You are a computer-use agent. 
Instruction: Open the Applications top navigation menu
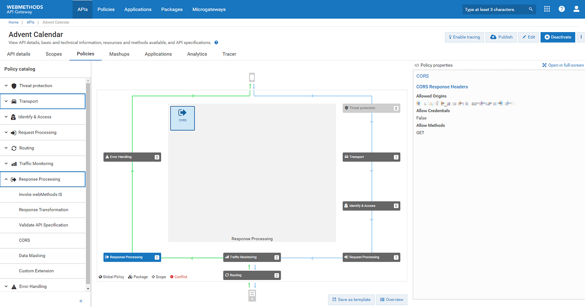(138, 9)
